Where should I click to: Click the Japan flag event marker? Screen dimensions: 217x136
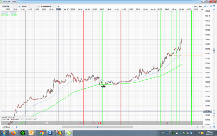[47, 123]
